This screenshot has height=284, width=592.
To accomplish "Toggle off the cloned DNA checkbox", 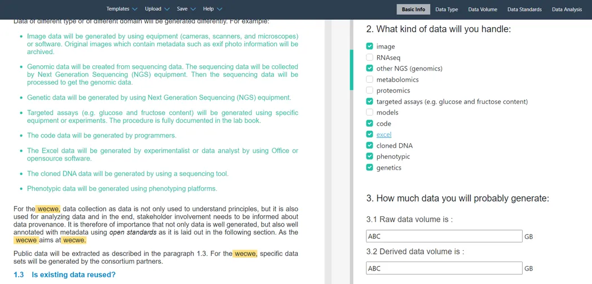I will point(369,145).
